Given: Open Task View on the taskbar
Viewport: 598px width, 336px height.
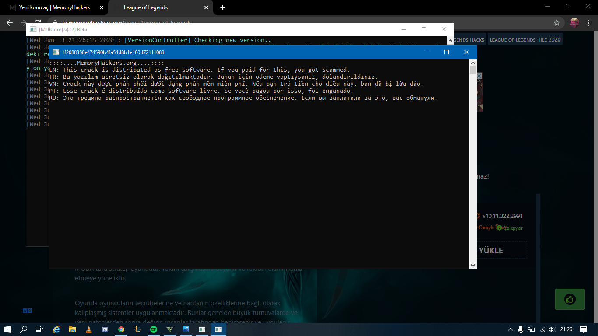Looking at the screenshot, I should 39,329.
